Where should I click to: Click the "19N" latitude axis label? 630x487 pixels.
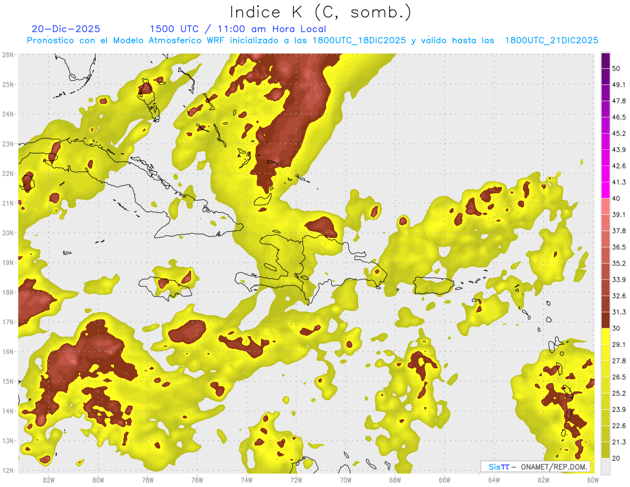pyautogui.click(x=8, y=262)
